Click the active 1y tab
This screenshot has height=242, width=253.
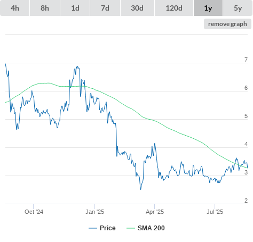click(208, 8)
